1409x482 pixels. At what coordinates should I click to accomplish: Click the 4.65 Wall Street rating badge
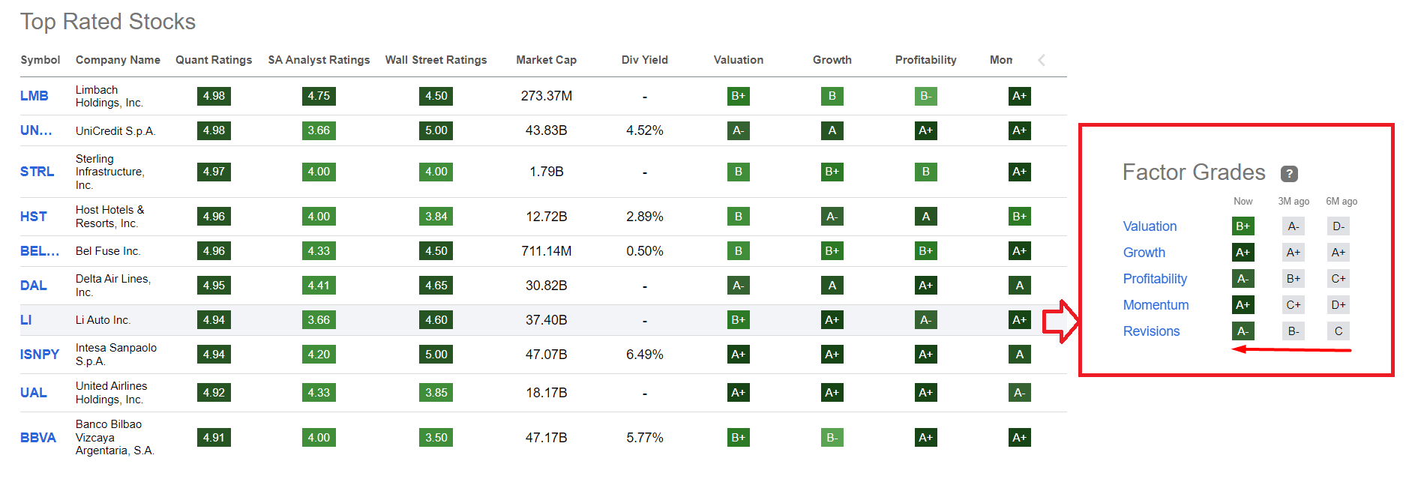pyautogui.click(x=436, y=286)
